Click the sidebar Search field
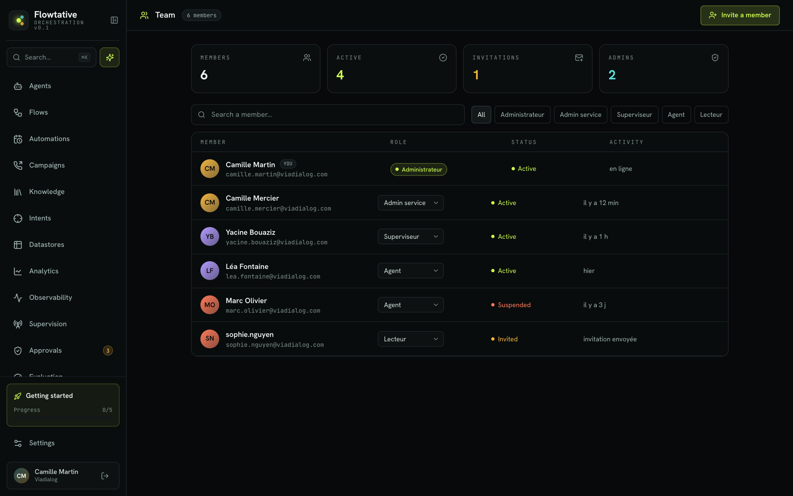 click(x=51, y=57)
